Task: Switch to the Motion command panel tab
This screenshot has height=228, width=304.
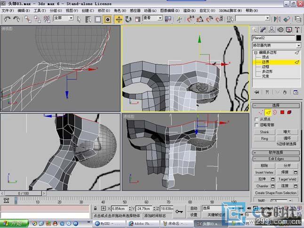Action: pyautogui.click(x=280, y=30)
